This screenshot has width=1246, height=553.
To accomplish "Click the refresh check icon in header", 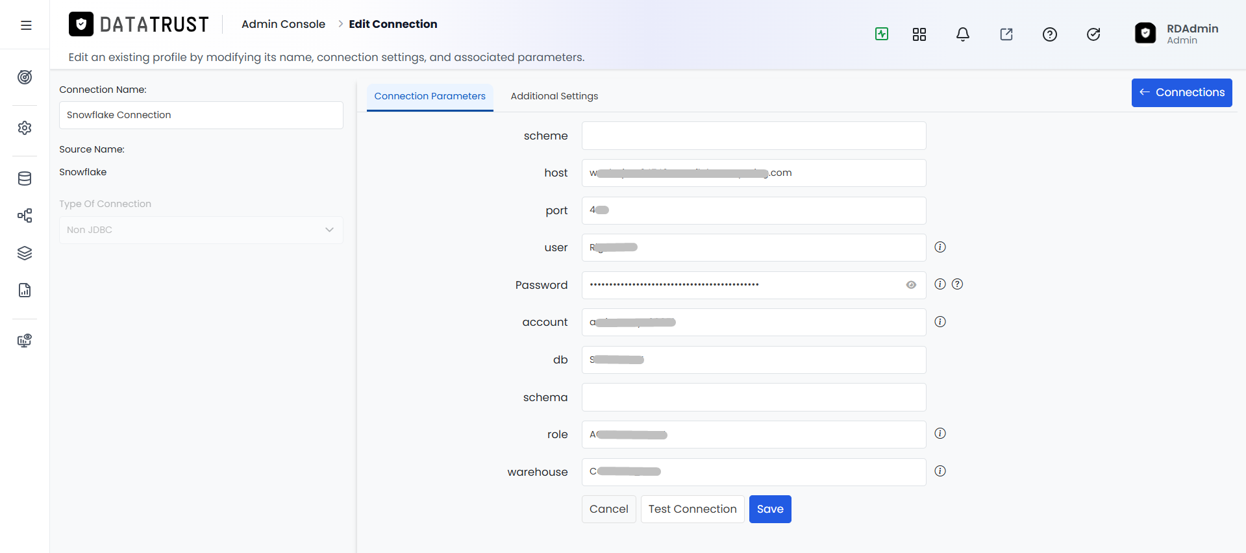I will point(1093,34).
